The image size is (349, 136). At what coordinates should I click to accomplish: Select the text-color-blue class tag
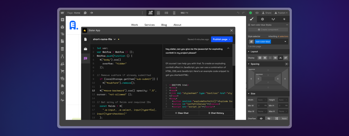263,42
